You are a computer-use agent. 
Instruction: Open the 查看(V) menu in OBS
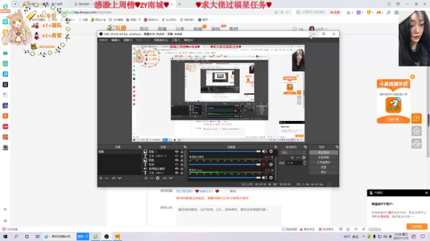tap(128, 40)
